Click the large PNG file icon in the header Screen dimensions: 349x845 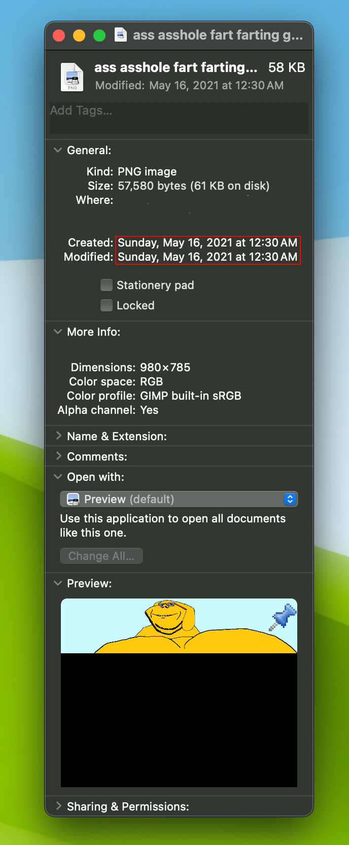click(x=72, y=77)
